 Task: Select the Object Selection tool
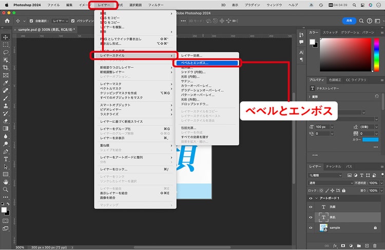[x=6, y=60]
